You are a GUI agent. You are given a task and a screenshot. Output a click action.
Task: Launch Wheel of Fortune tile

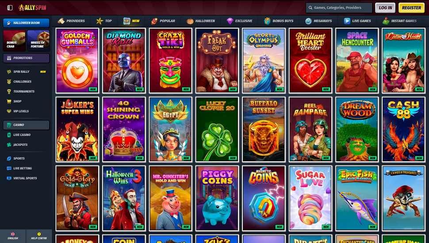38,41
